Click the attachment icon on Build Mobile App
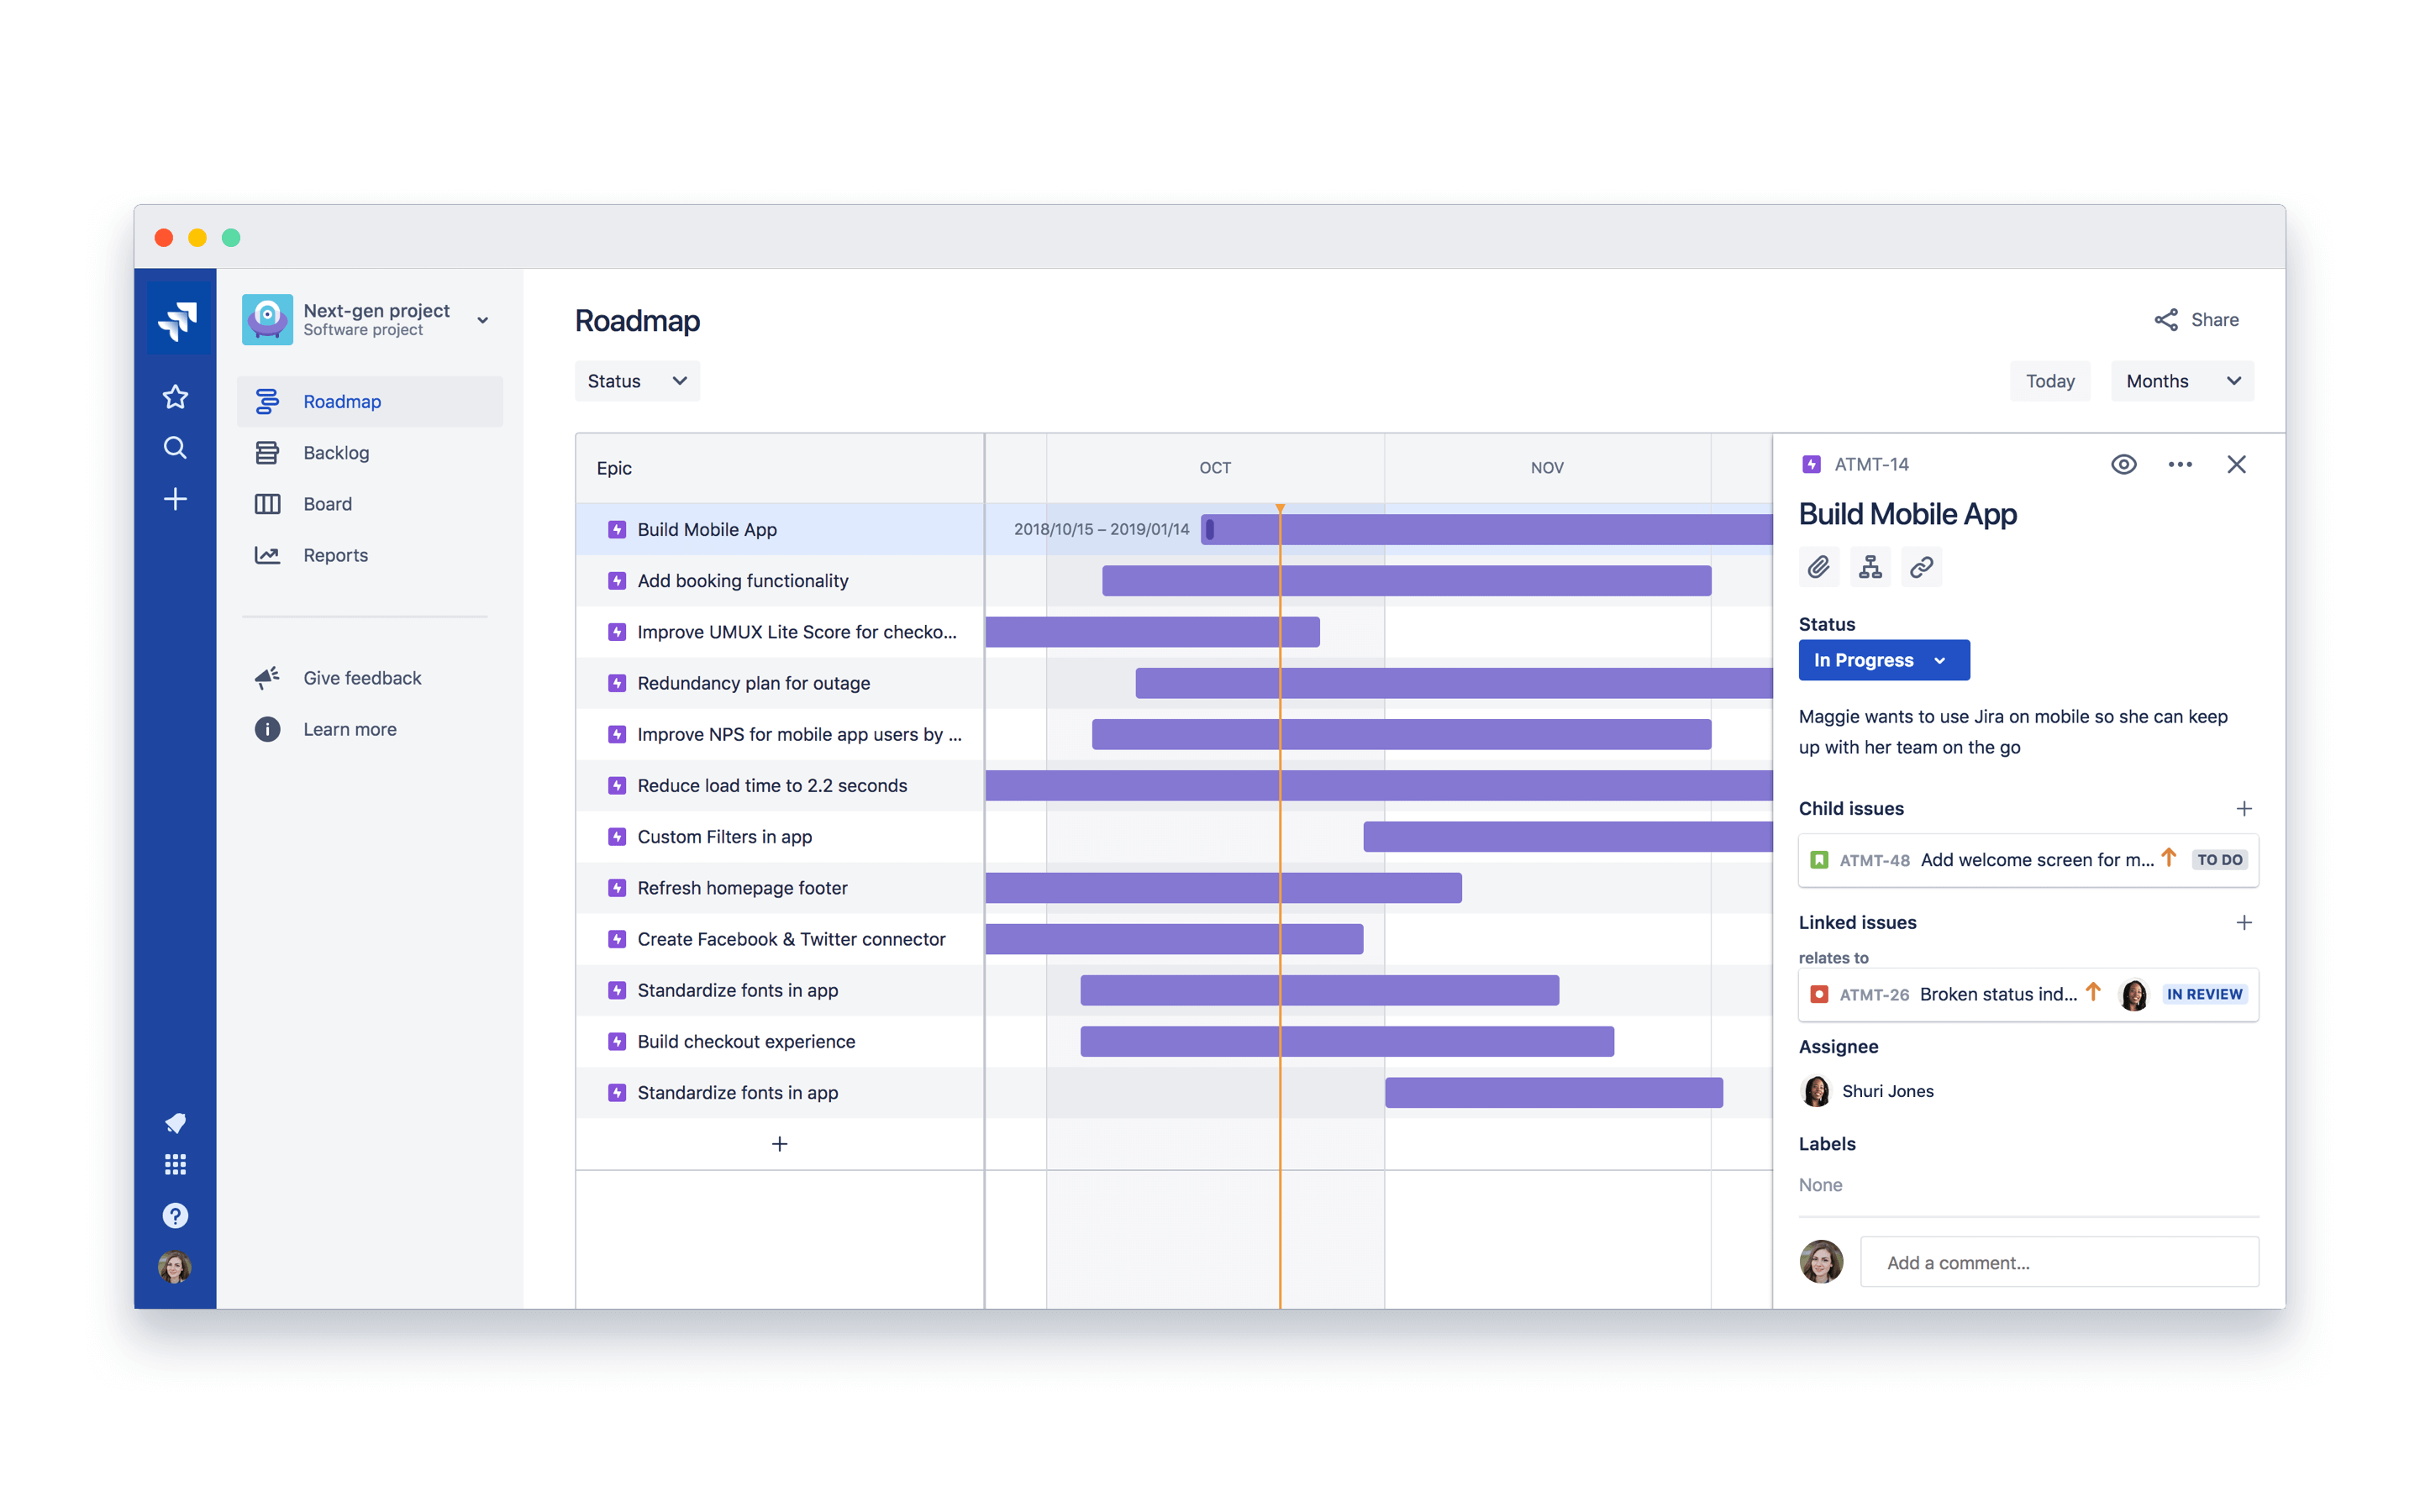 (x=1819, y=566)
